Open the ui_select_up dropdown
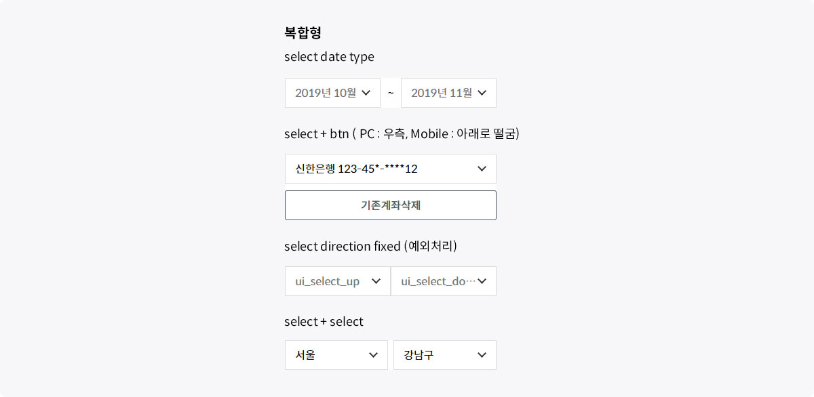This screenshot has height=397, width=814. (328, 281)
